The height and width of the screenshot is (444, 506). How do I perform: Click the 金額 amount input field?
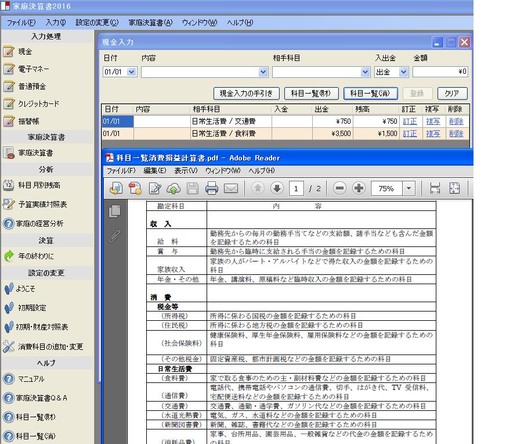tap(440, 72)
